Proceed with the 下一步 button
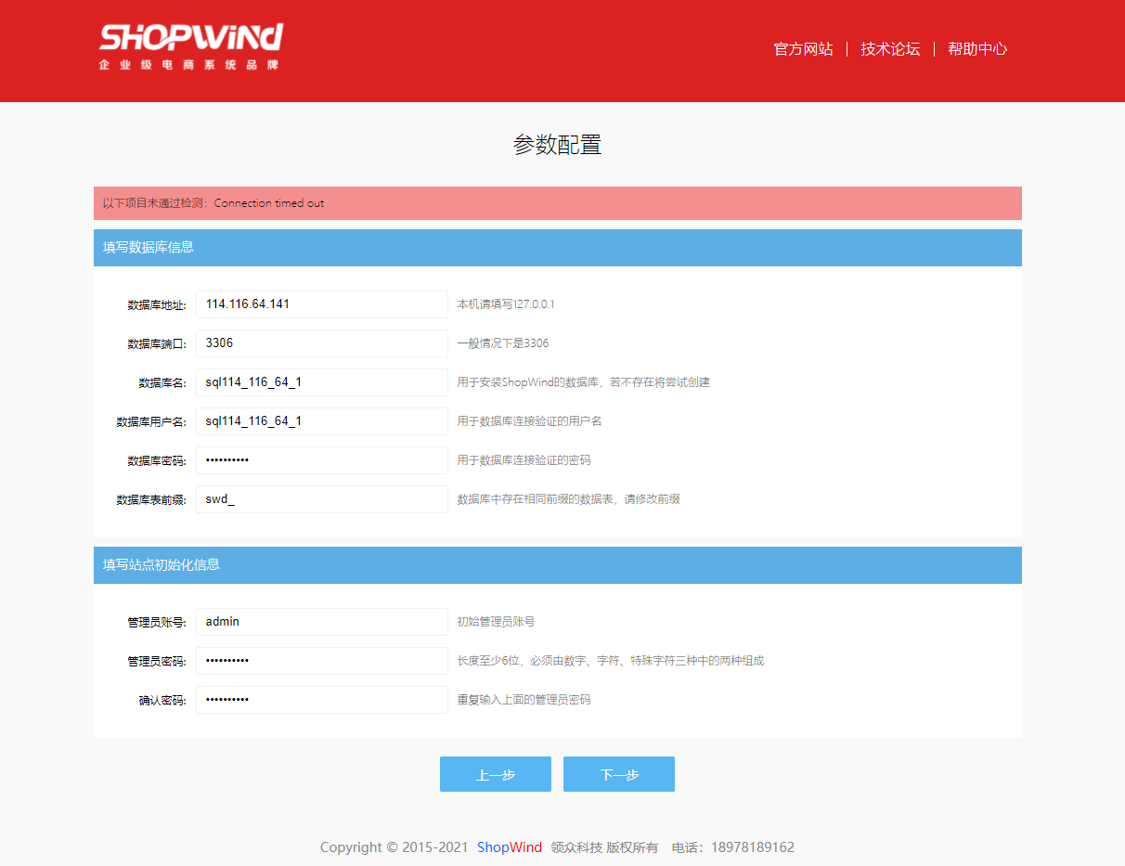The height and width of the screenshot is (866, 1125). click(x=619, y=774)
